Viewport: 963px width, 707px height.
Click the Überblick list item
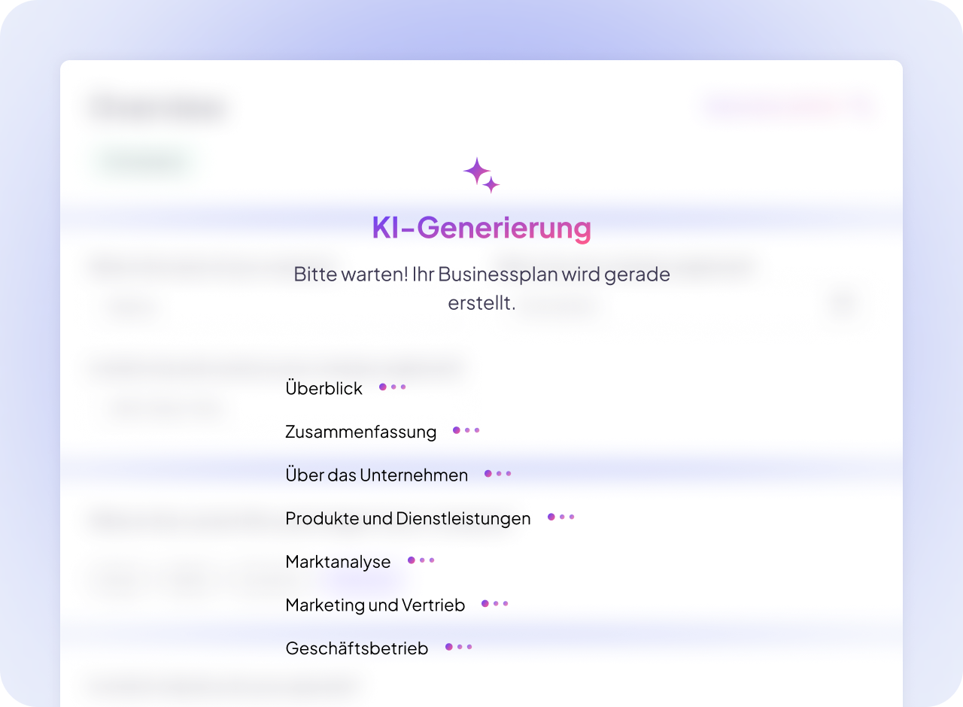point(324,388)
